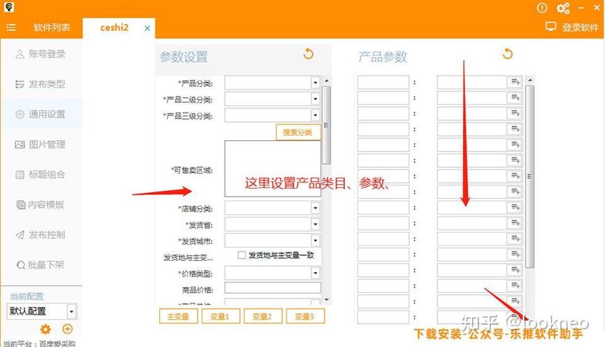Click add-list icon in ninth 产品参数 row

(x=515, y=208)
